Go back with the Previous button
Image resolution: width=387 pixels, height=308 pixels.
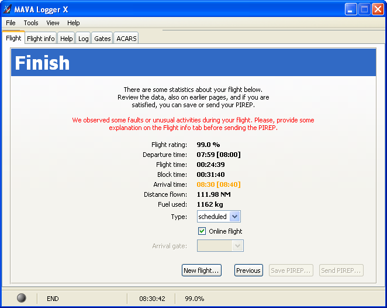pos(248,271)
